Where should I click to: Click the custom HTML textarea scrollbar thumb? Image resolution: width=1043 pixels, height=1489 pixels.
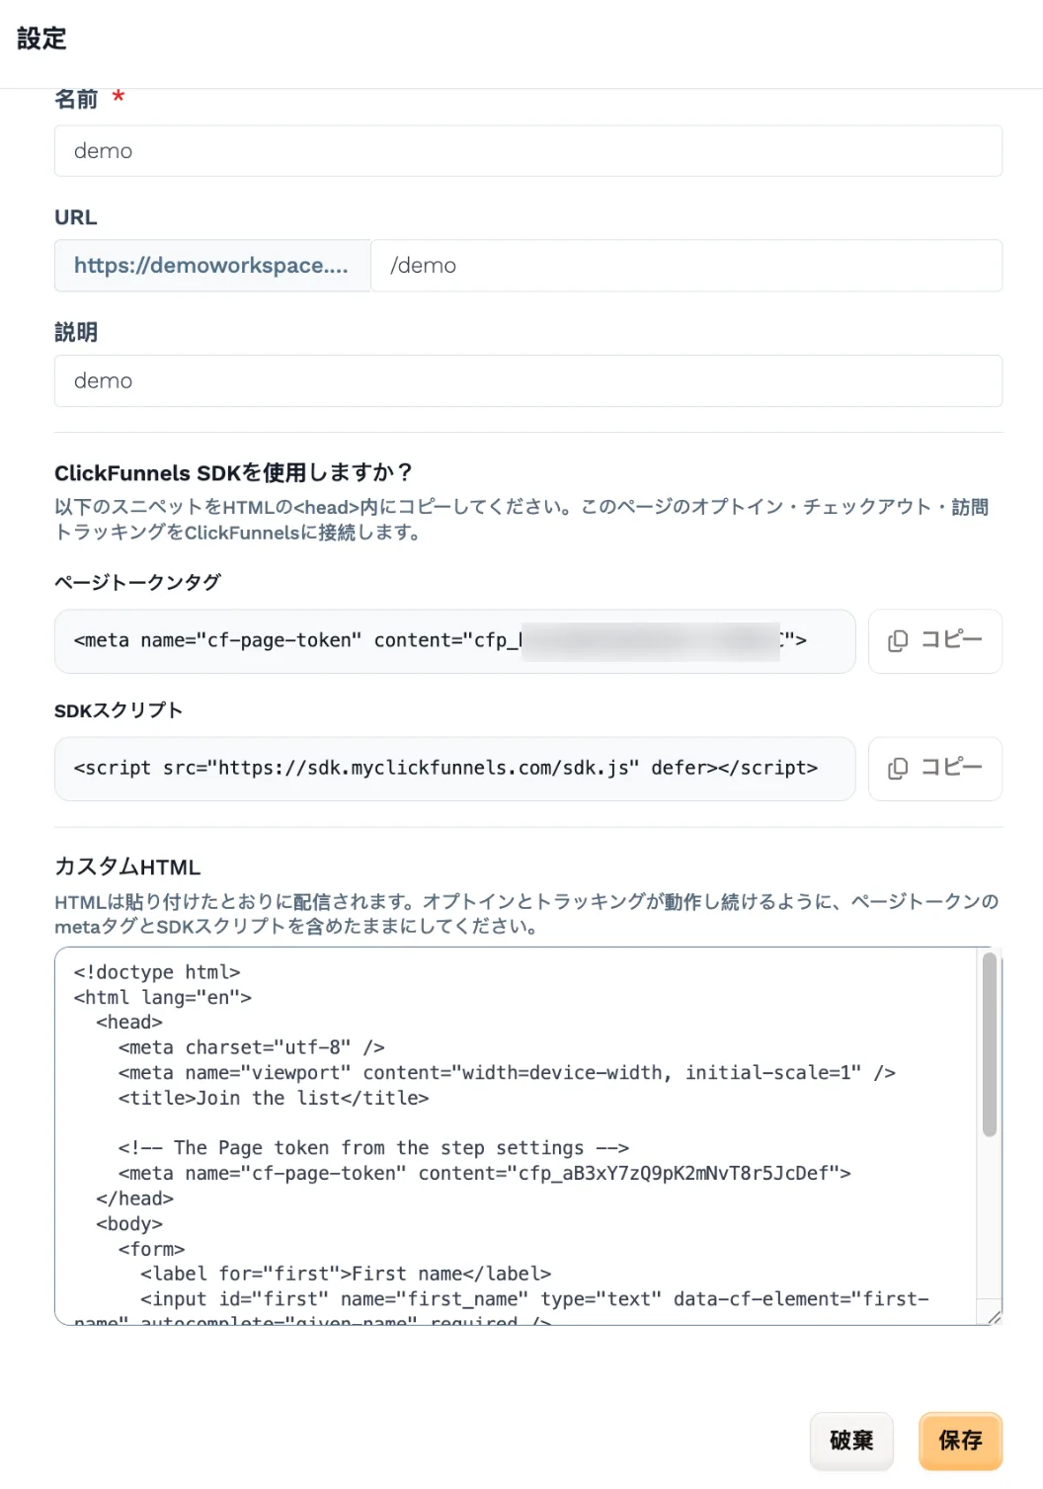click(x=990, y=1044)
